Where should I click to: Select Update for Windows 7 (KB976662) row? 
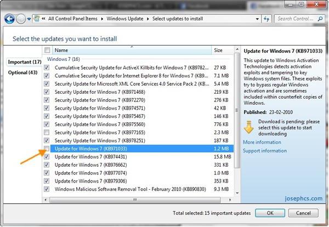(139, 165)
